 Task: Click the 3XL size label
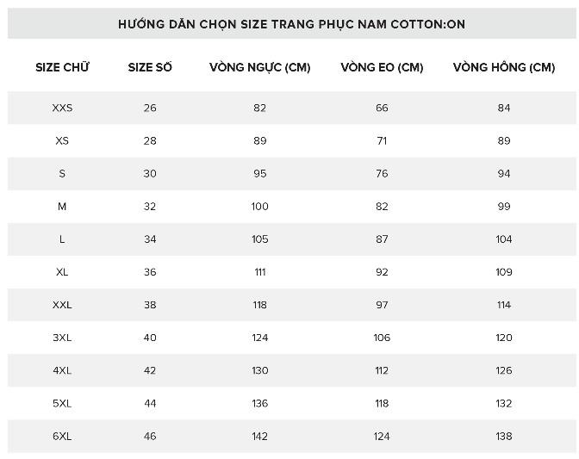click(62, 338)
